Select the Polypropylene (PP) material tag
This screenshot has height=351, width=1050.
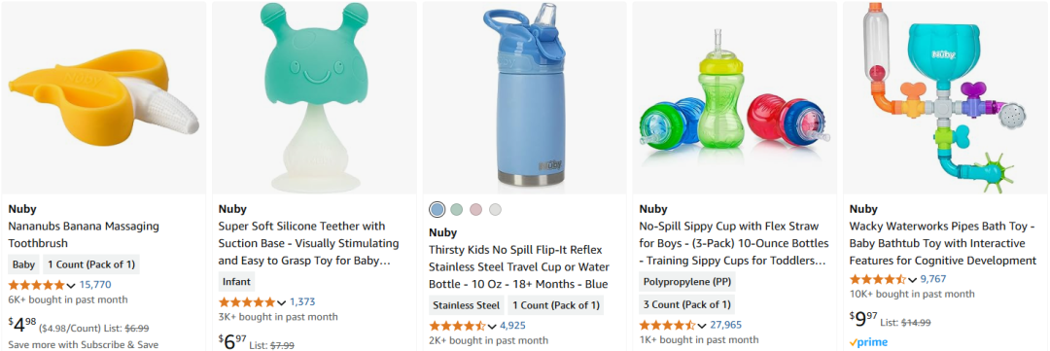[x=687, y=282]
